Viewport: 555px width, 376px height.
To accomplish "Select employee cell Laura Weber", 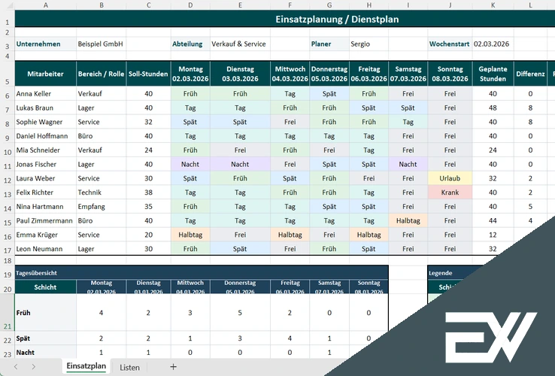I will click(45, 178).
